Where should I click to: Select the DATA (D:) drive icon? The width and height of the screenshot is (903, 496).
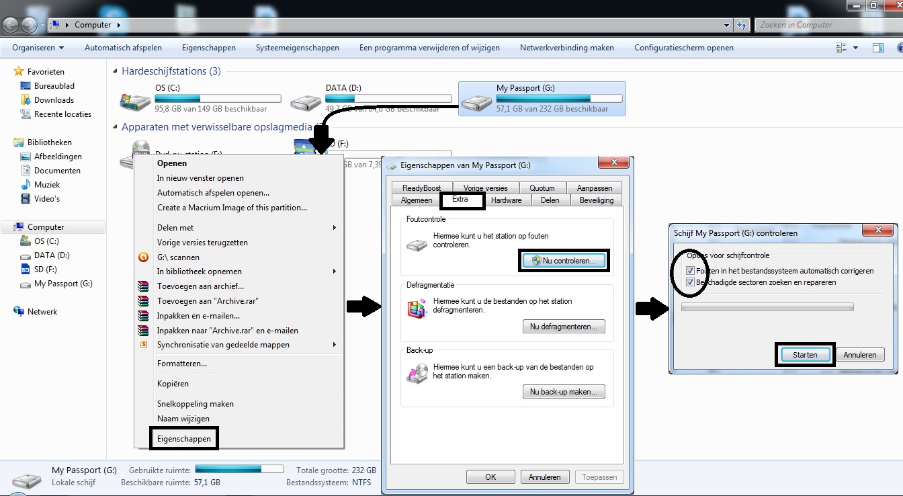pyautogui.click(x=306, y=101)
